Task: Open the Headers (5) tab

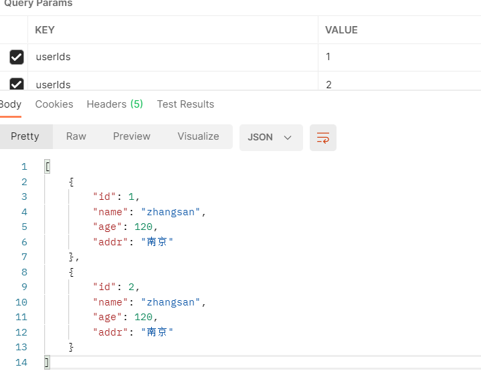Action: pyautogui.click(x=114, y=104)
